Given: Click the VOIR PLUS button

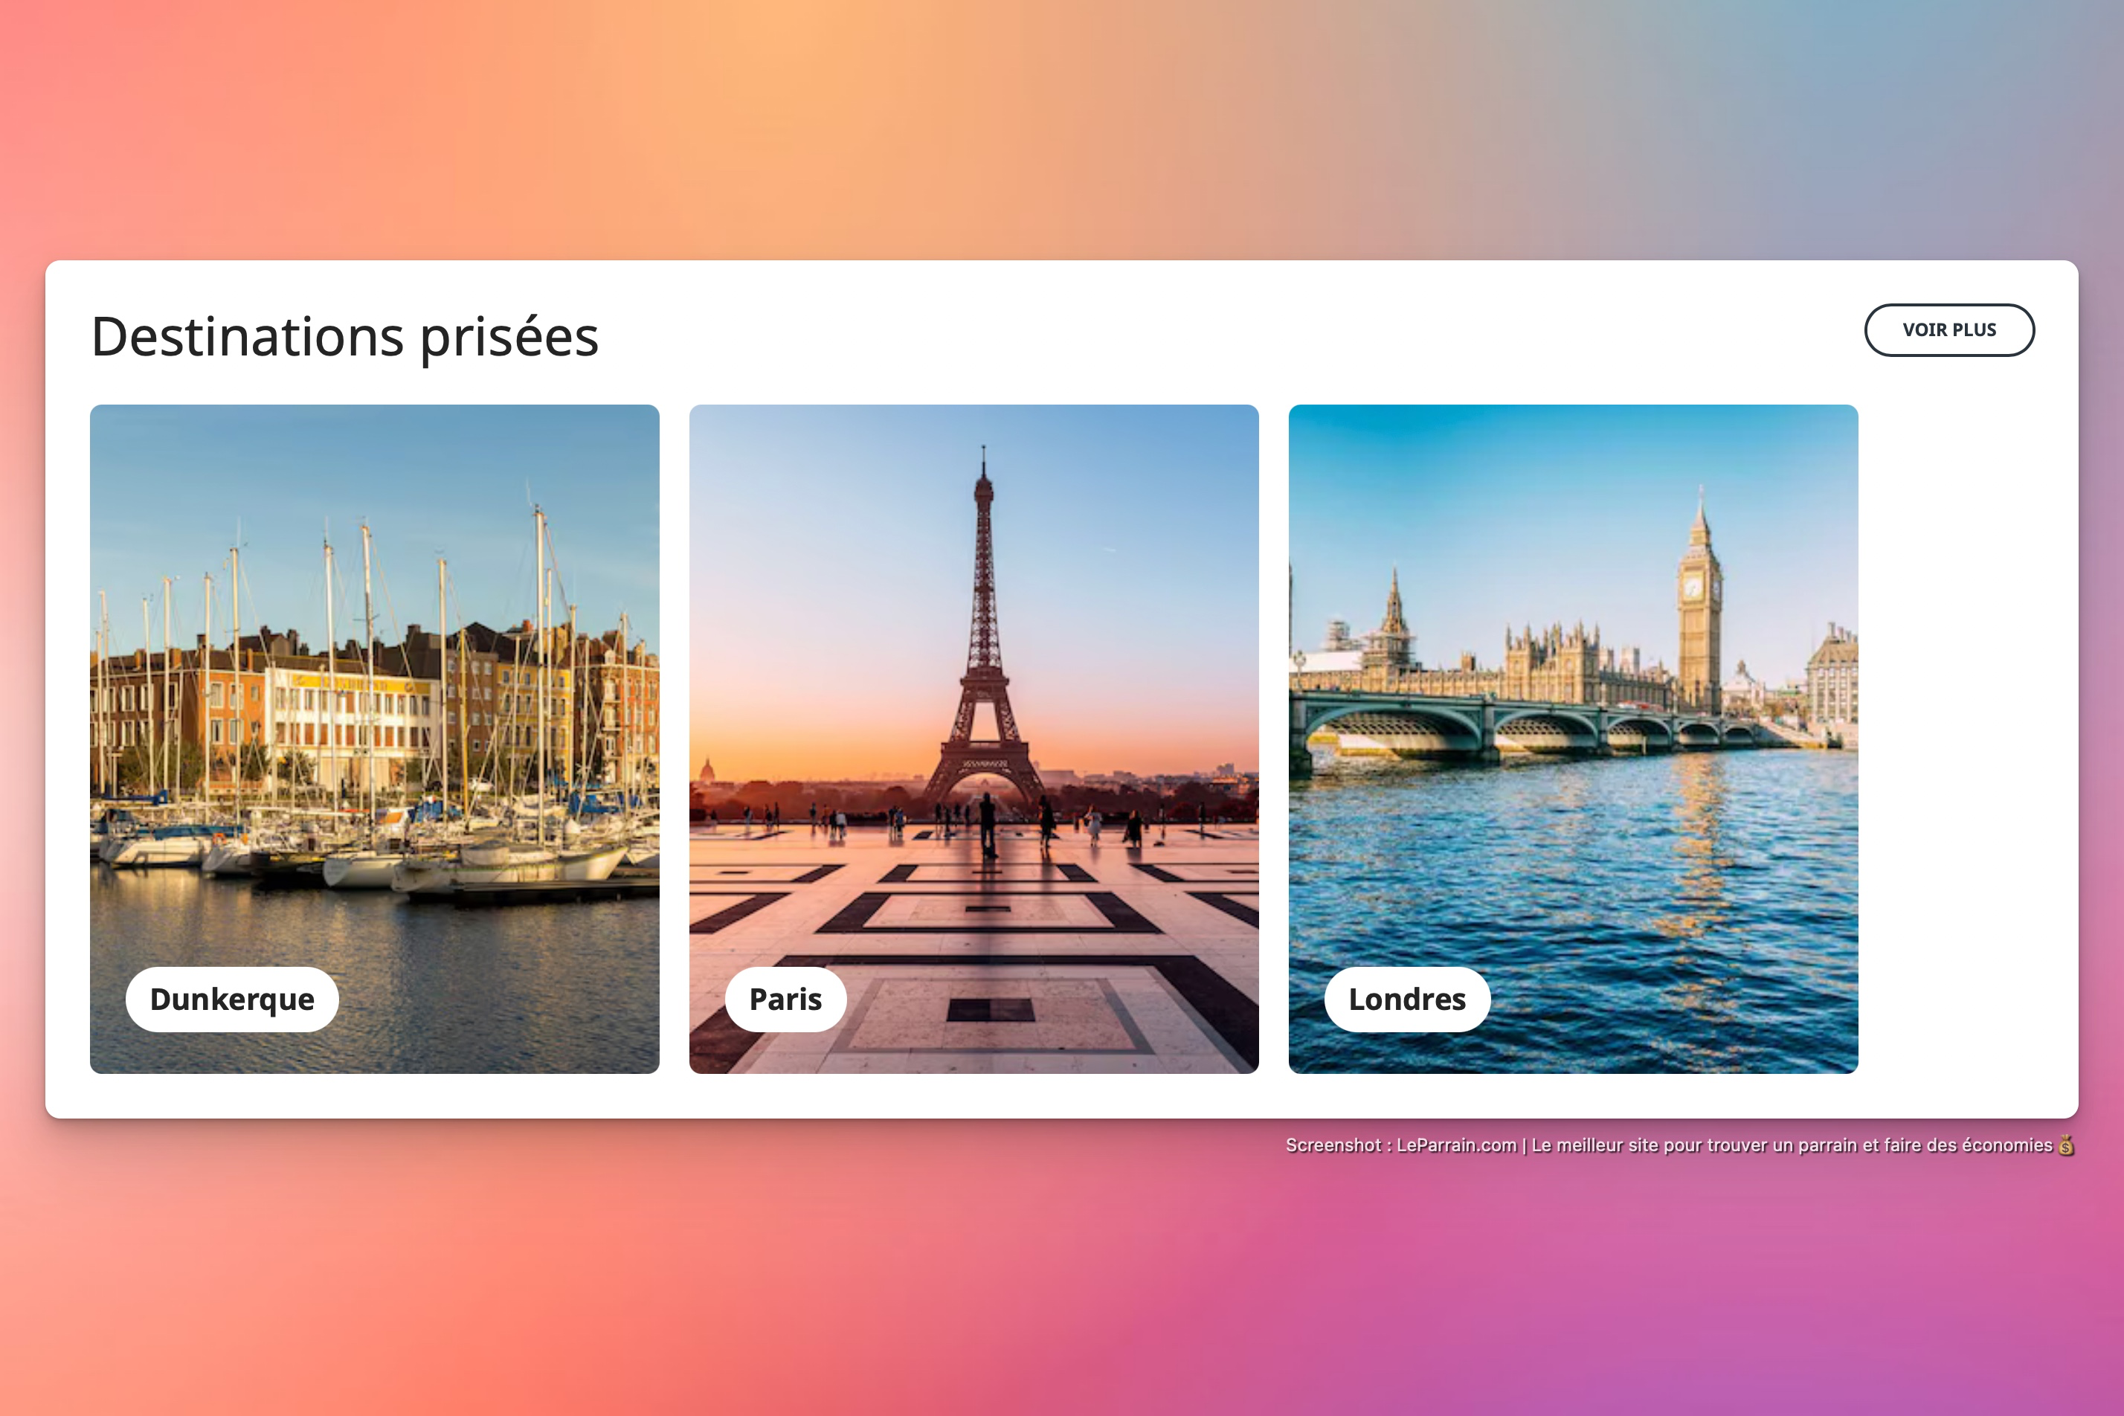Looking at the screenshot, I should pyautogui.click(x=1948, y=329).
